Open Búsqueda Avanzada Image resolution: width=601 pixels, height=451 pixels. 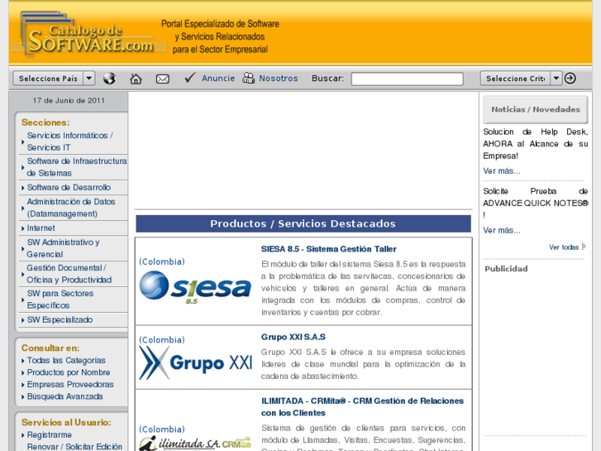64,396
